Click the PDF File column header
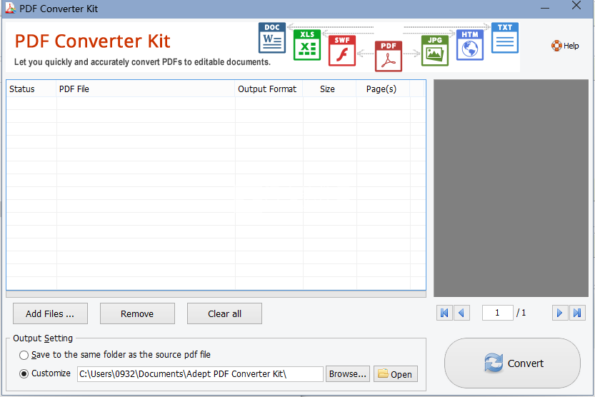595x397 pixels. [x=146, y=89]
